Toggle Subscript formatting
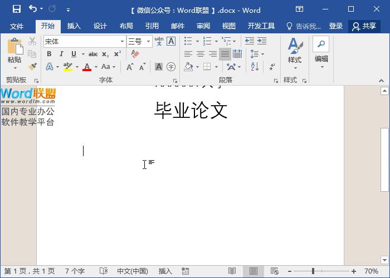The image size is (390, 278). coord(105,54)
